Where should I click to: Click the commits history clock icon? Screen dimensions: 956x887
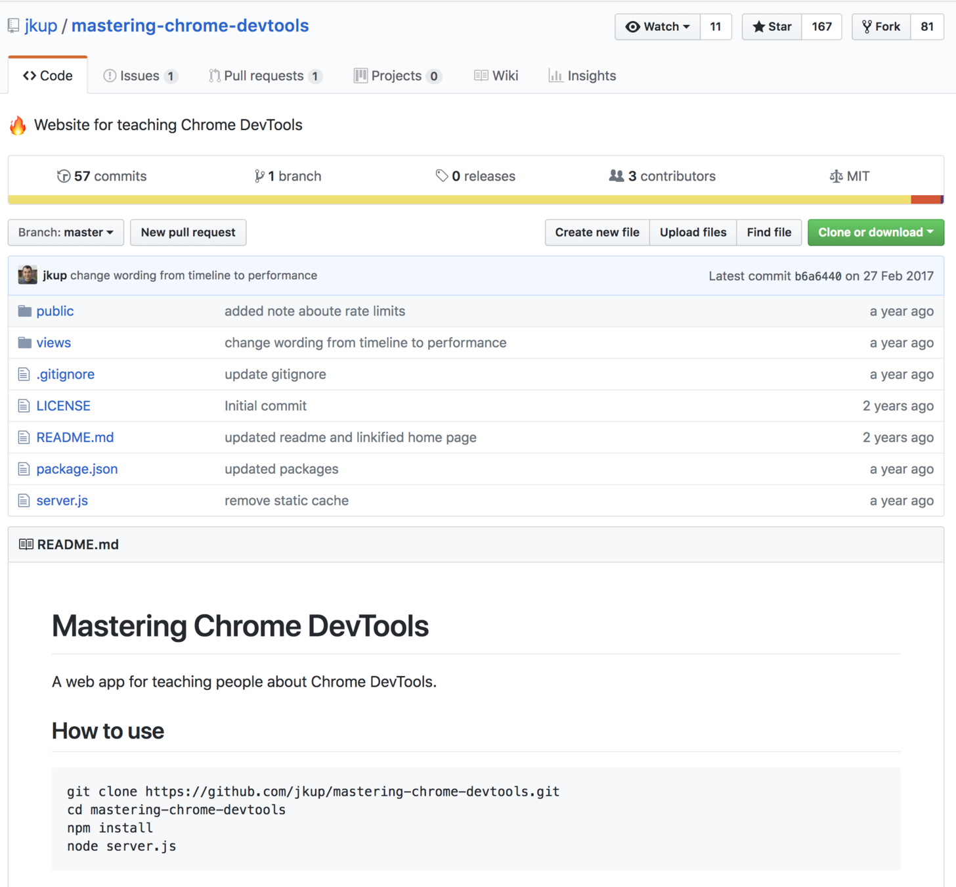[x=64, y=176]
